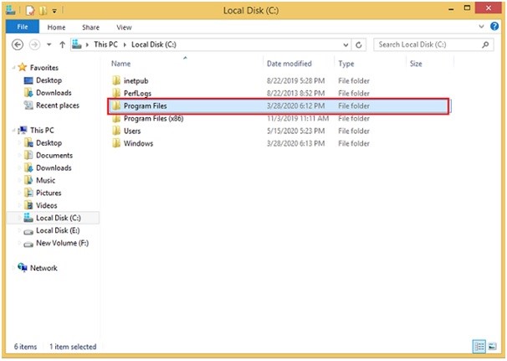Sort by the Date modified column

coord(289,64)
